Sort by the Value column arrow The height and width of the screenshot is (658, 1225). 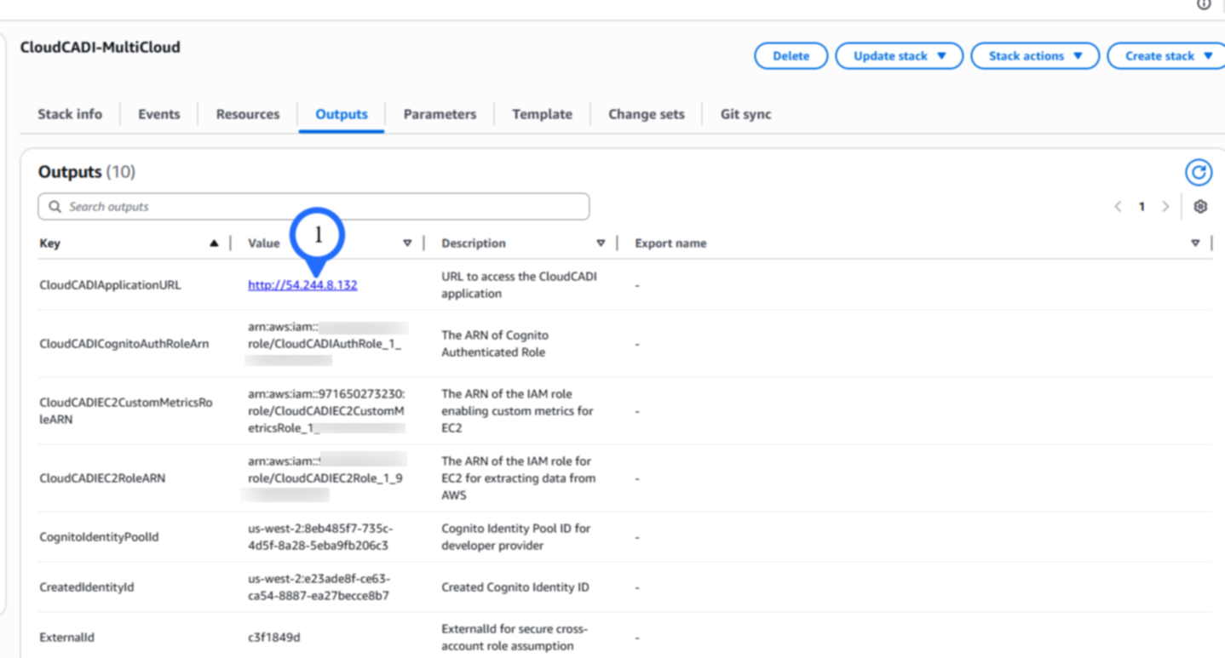pyautogui.click(x=407, y=243)
